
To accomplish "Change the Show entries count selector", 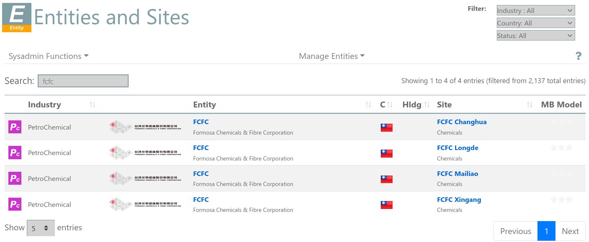I will pyautogui.click(x=41, y=228).
